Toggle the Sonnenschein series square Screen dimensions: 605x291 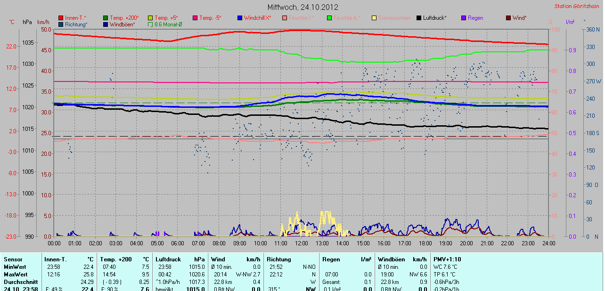[x=374, y=18]
